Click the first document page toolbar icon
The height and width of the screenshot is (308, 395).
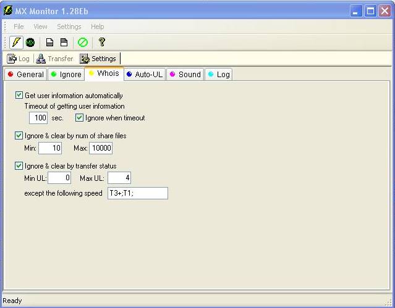(x=49, y=42)
